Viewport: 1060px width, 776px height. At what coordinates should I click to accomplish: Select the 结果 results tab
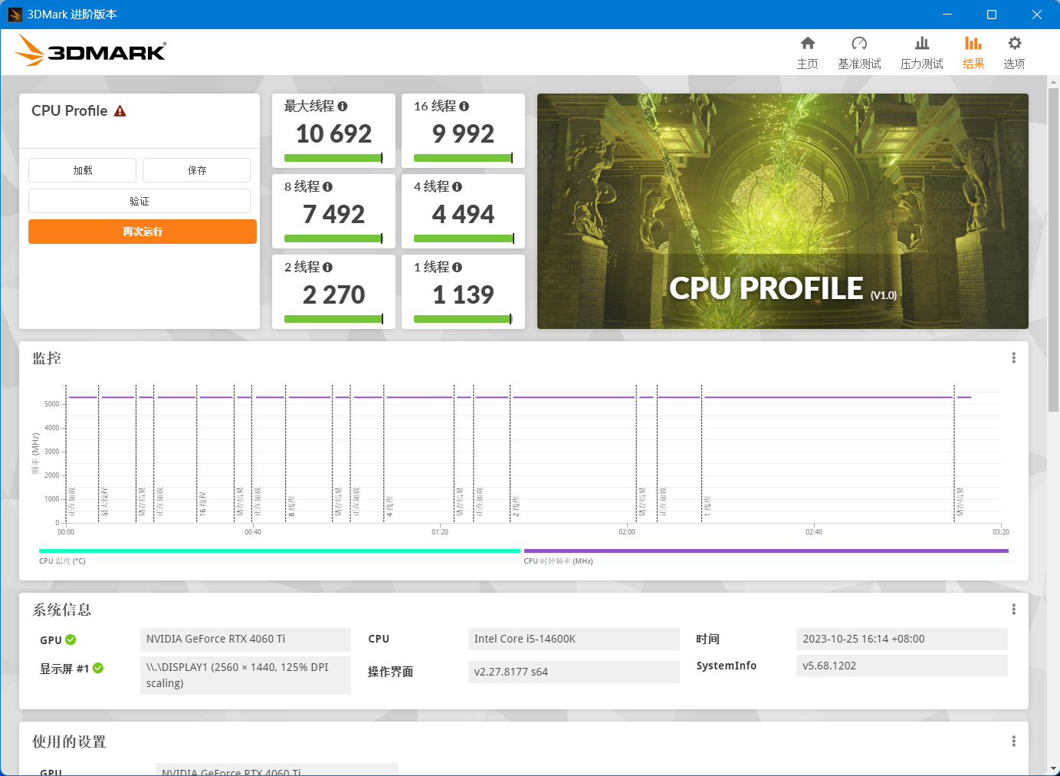[973, 52]
